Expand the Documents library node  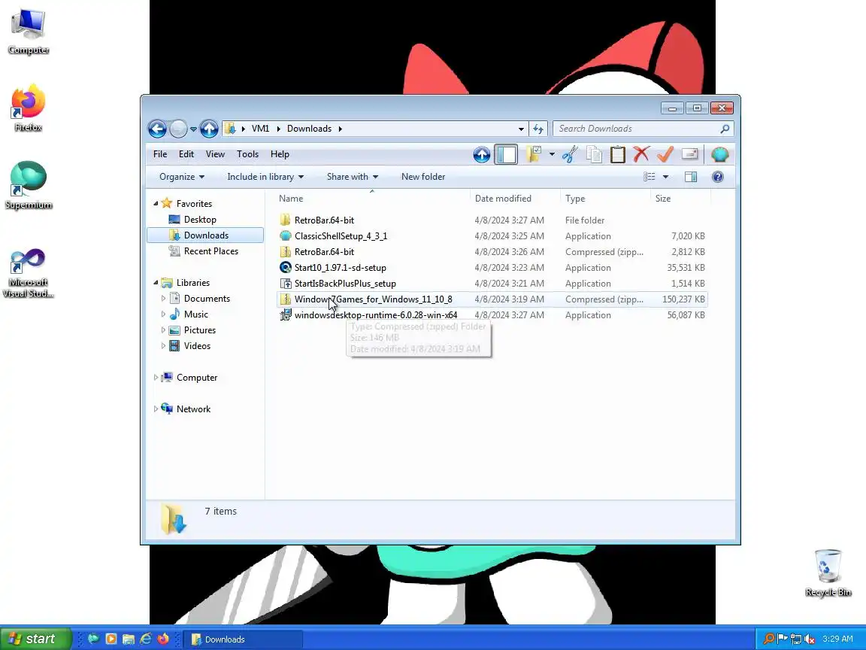[x=163, y=299]
